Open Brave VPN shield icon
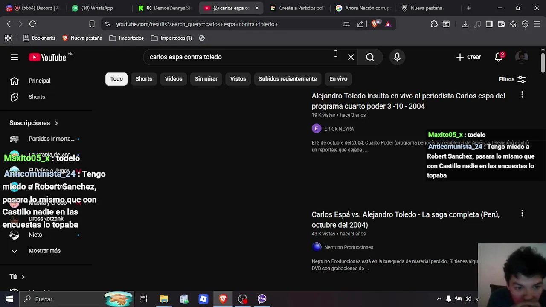Viewport: 546px width, 307px height. coord(525,24)
